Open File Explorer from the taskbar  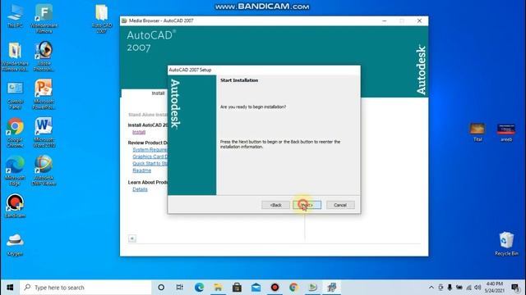pyautogui.click(x=218, y=288)
